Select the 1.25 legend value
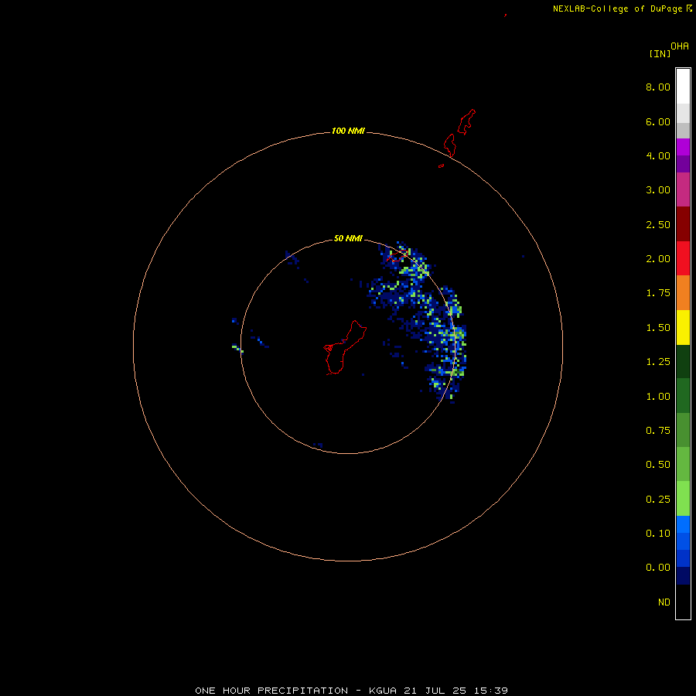Viewport: 696px width, 696px height. [658, 362]
